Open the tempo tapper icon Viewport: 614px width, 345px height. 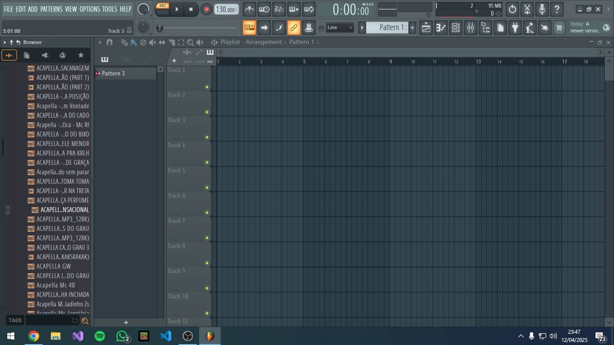530,28
